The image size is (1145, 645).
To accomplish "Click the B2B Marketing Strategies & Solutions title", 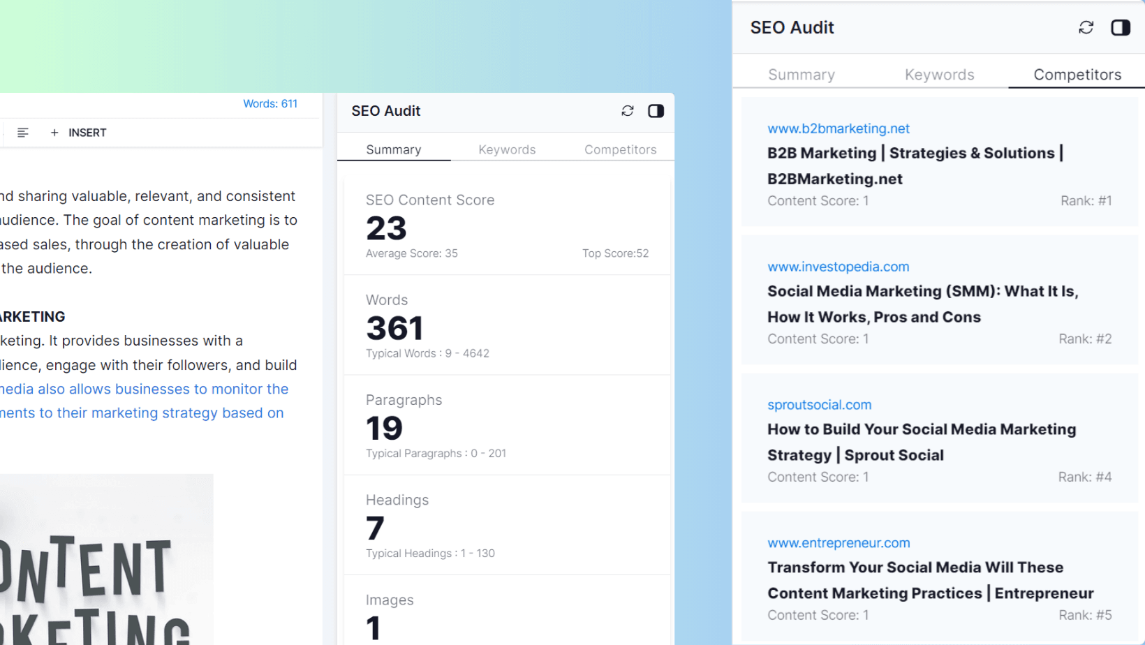I will 915,166.
